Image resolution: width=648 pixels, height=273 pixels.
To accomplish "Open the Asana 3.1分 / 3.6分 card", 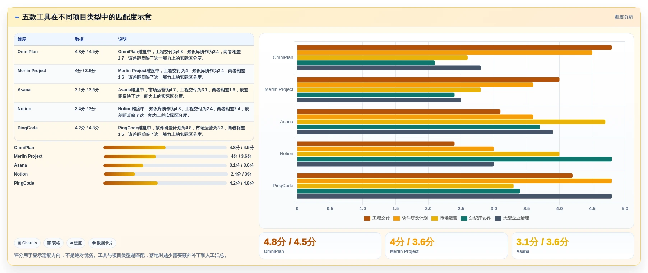I will [x=573, y=246].
